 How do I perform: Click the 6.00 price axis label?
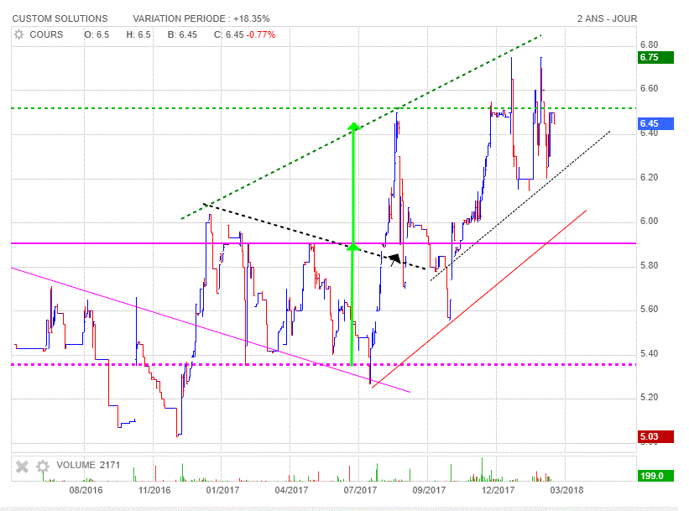click(649, 222)
